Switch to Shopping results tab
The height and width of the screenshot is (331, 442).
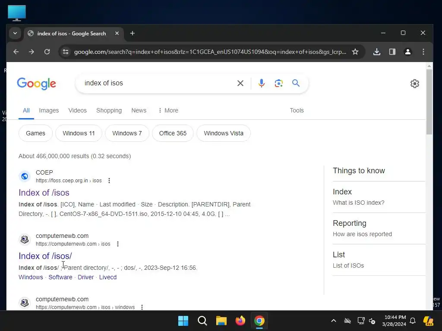click(109, 110)
